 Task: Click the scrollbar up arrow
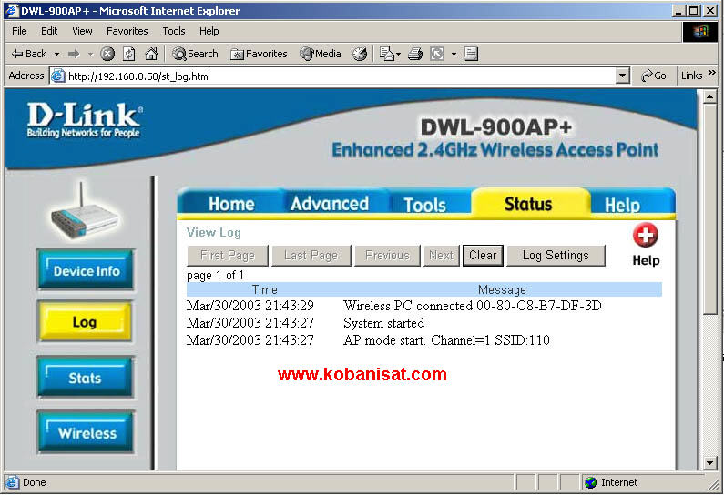pos(709,96)
